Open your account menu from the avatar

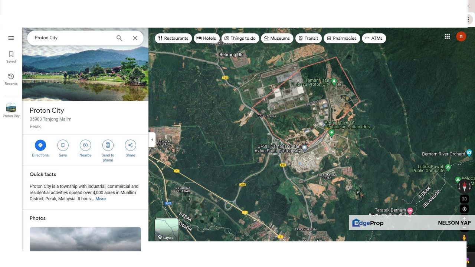click(461, 36)
